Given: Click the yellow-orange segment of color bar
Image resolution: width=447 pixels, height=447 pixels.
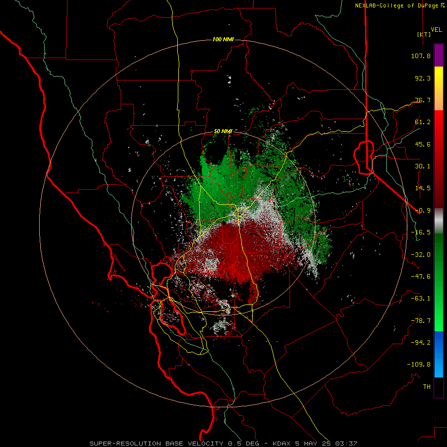Looking at the screenshot, I should coord(439,88).
